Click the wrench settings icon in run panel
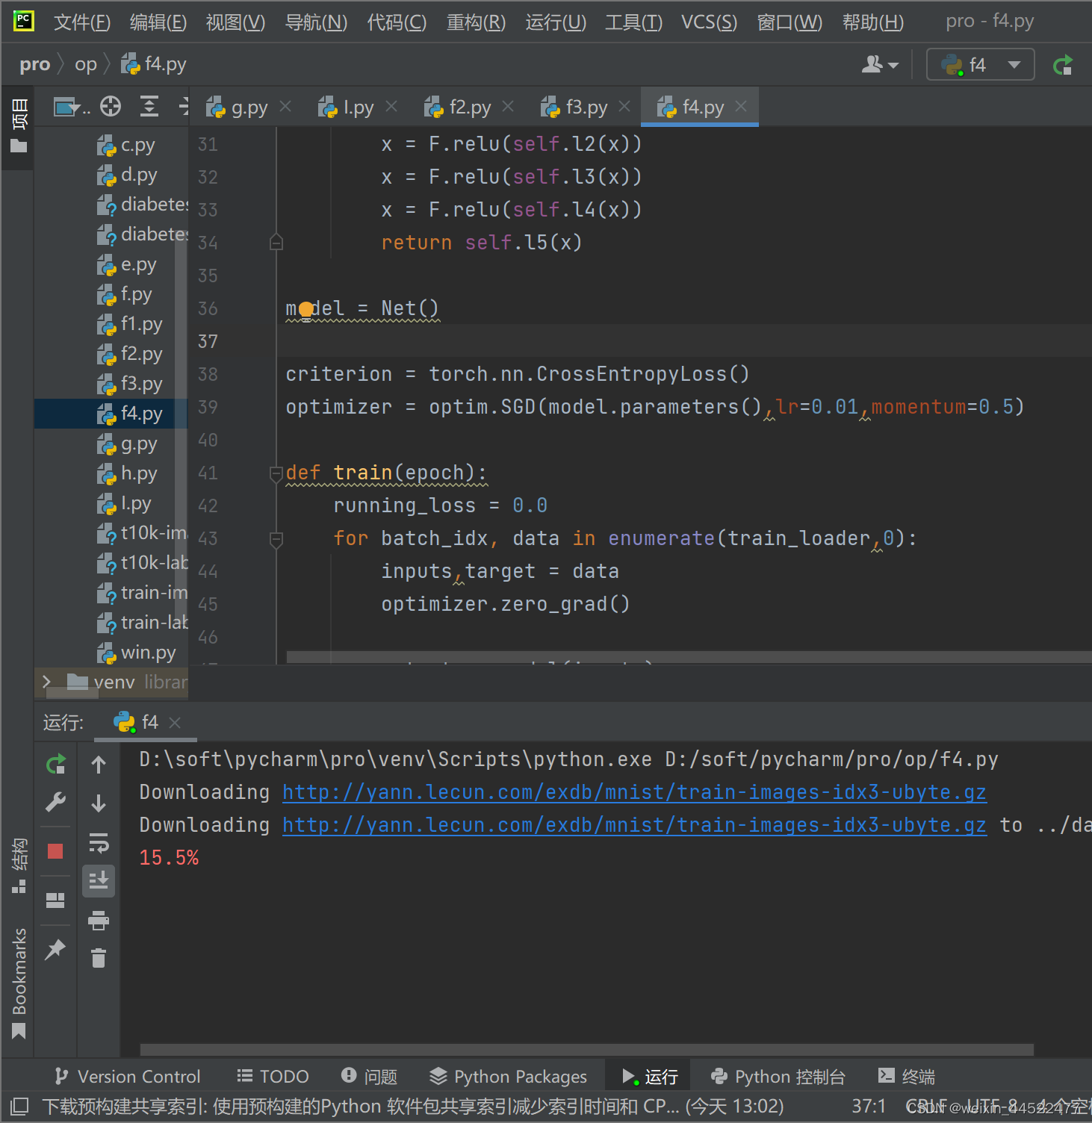Viewport: 1092px width, 1123px height. point(56,803)
